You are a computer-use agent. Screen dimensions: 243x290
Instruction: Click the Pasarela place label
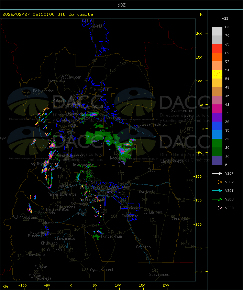43,278
